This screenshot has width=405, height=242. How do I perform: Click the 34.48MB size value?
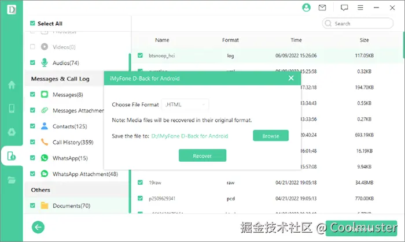tap(364, 183)
